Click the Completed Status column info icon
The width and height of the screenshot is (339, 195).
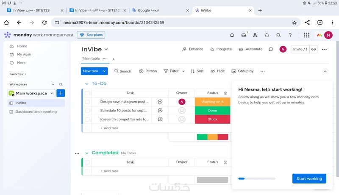(225, 162)
